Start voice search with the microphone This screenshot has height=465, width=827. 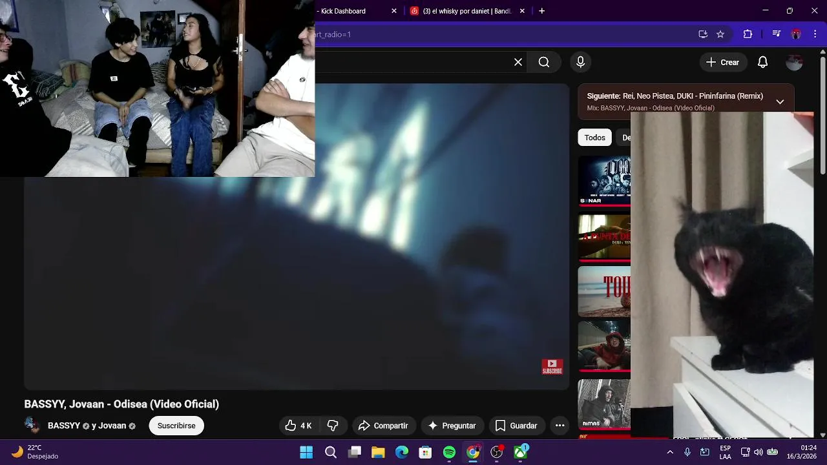click(x=580, y=62)
